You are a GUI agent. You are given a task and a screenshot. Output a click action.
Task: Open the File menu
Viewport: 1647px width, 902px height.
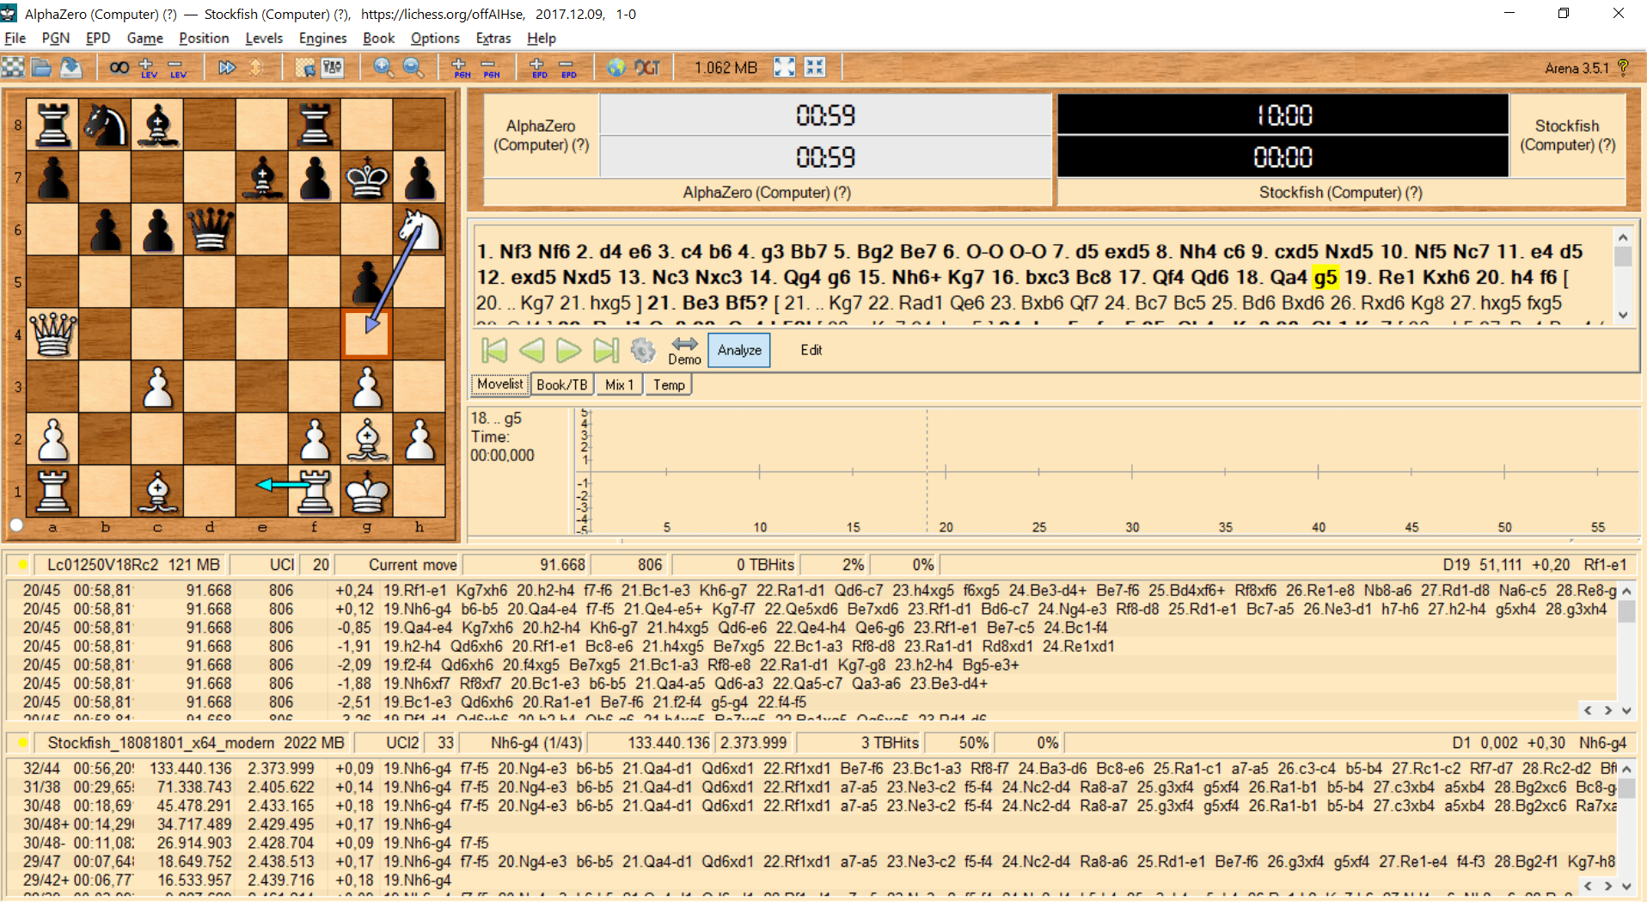15,38
